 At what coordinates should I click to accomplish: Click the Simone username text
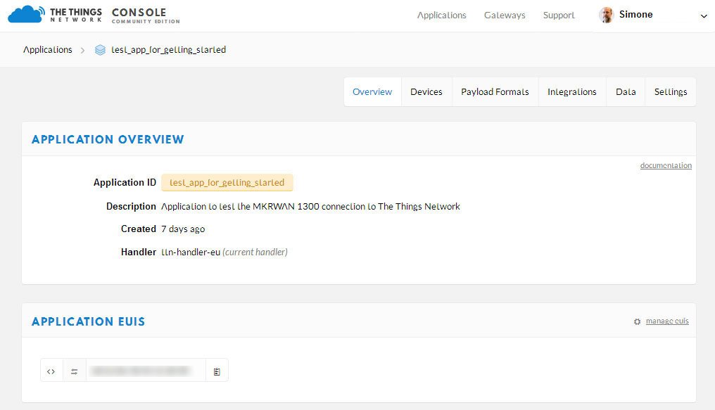tap(635, 15)
